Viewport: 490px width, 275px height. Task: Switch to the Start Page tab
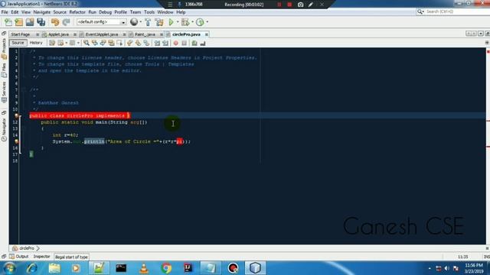coord(21,34)
